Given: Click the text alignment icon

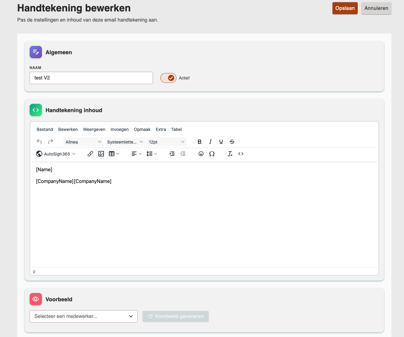Looking at the screenshot, I should coord(134,154).
